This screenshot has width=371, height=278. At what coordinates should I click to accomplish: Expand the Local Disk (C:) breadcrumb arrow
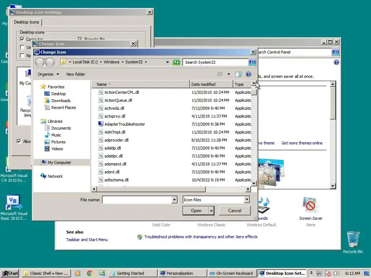pyautogui.click(x=101, y=62)
